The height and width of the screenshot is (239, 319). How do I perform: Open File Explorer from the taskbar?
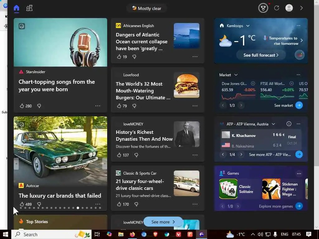[121, 234]
